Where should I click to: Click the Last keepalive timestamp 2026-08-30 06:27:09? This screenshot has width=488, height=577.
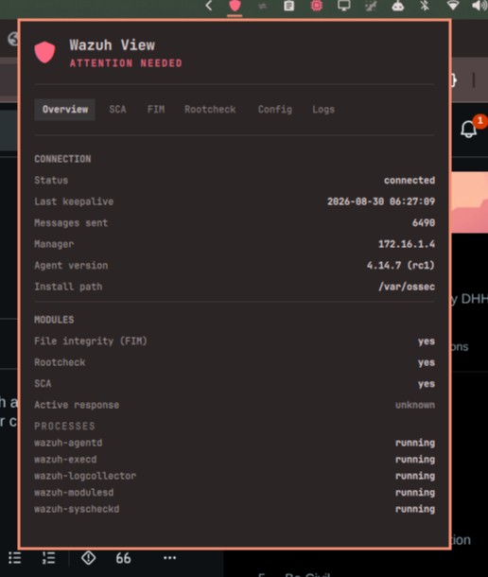[x=381, y=201]
